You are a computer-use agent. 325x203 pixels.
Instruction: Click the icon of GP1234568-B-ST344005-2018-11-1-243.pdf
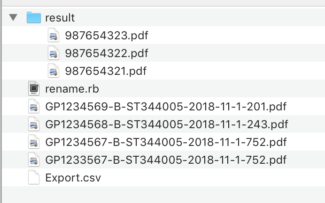[x=33, y=124]
